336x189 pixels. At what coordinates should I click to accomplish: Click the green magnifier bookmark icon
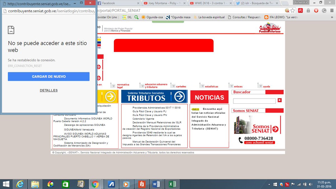click(136, 17)
